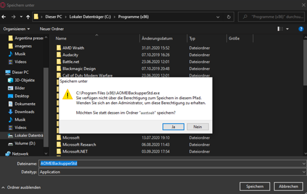This screenshot has width=307, height=194.
Task: Create a Neuer Ordner
Action: click(x=52, y=29)
